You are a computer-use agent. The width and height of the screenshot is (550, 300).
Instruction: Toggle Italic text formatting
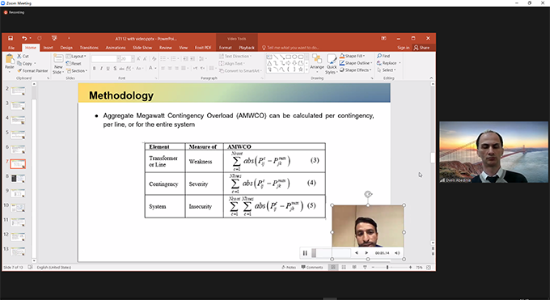(x=101, y=69)
